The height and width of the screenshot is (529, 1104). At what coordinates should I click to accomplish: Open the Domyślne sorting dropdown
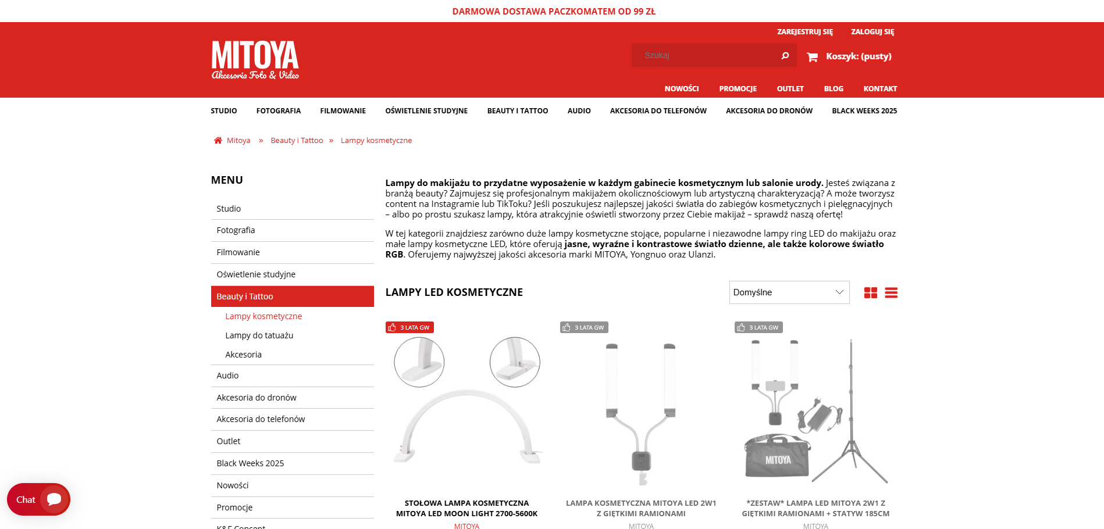[789, 292]
